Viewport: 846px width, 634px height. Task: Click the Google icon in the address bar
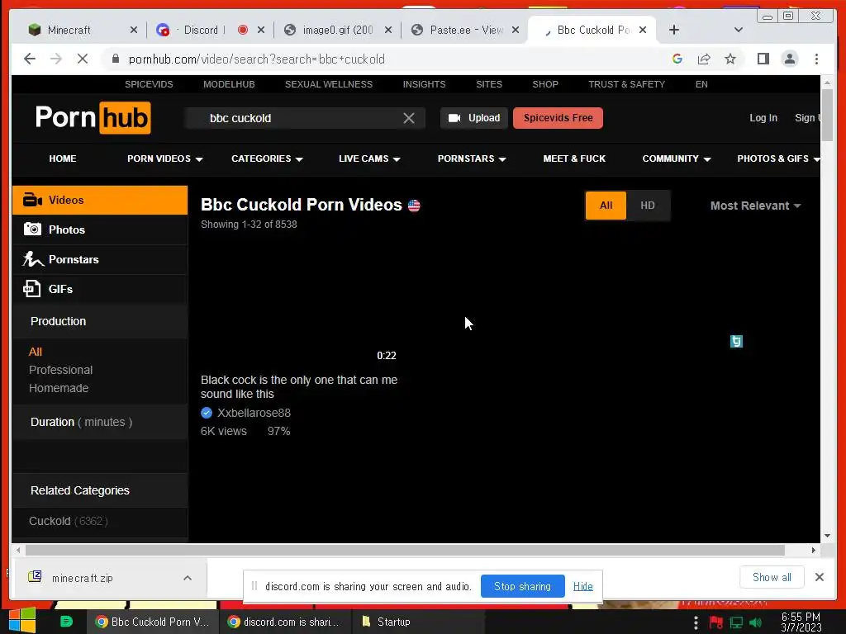pyautogui.click(x=677, y=59)
